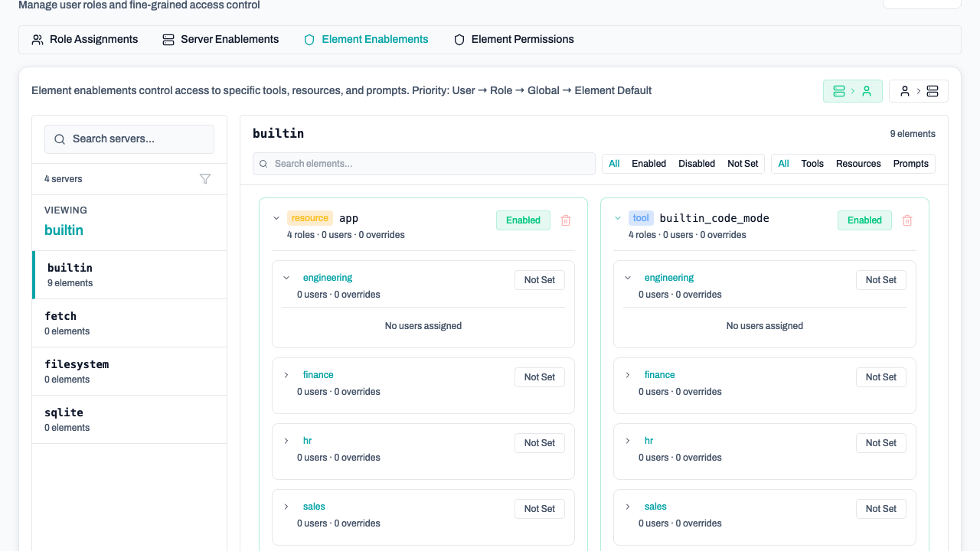Image resolution: width=980 pixels, height=551 pixels.
Task: Switch to server-to-user view icon button
Action: pos(852,91)
